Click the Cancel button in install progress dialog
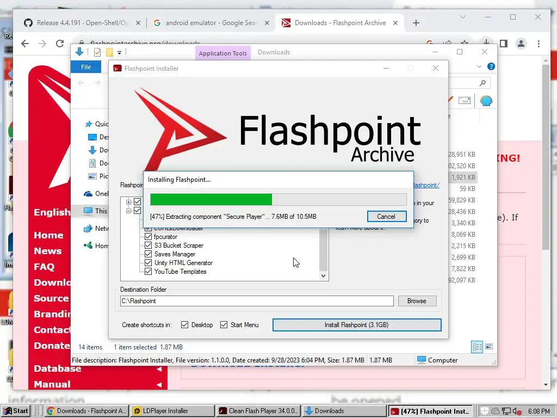The height and width of the screenshot is (418, 557). tap(387, 217)
